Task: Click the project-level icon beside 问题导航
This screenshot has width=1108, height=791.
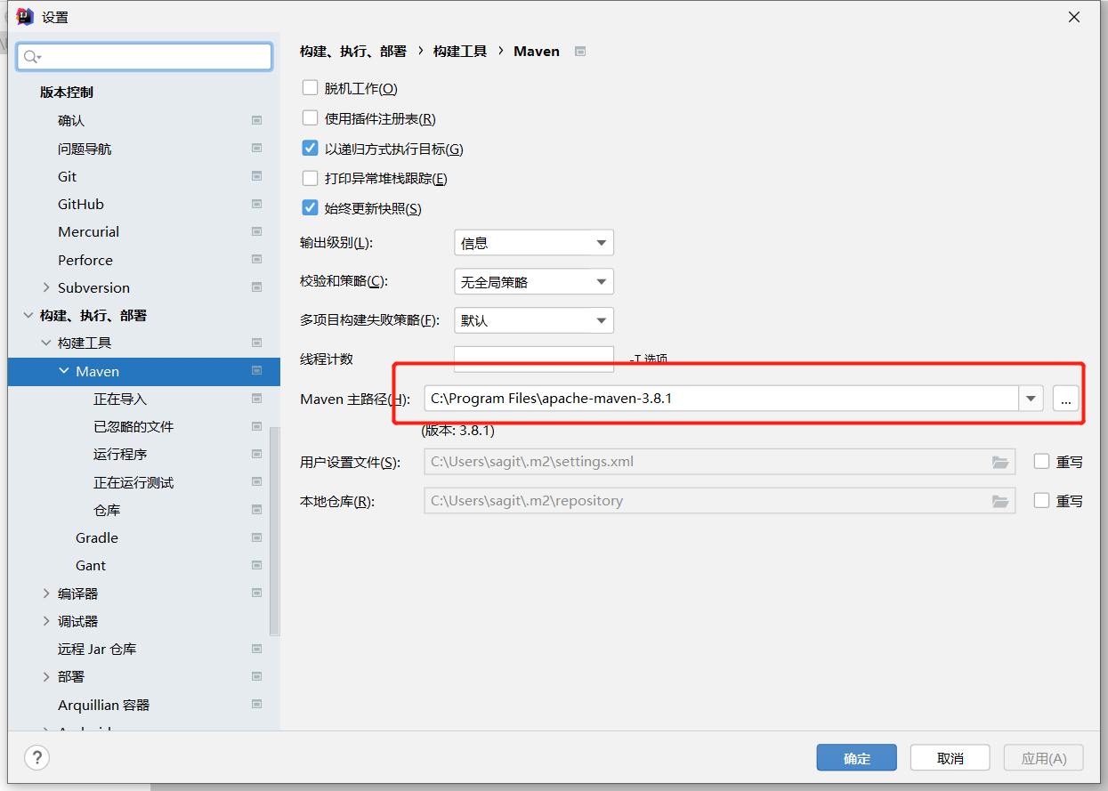Action: point(256,148)
